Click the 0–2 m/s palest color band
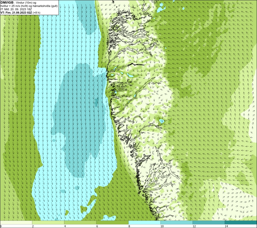 pos(16,222)
